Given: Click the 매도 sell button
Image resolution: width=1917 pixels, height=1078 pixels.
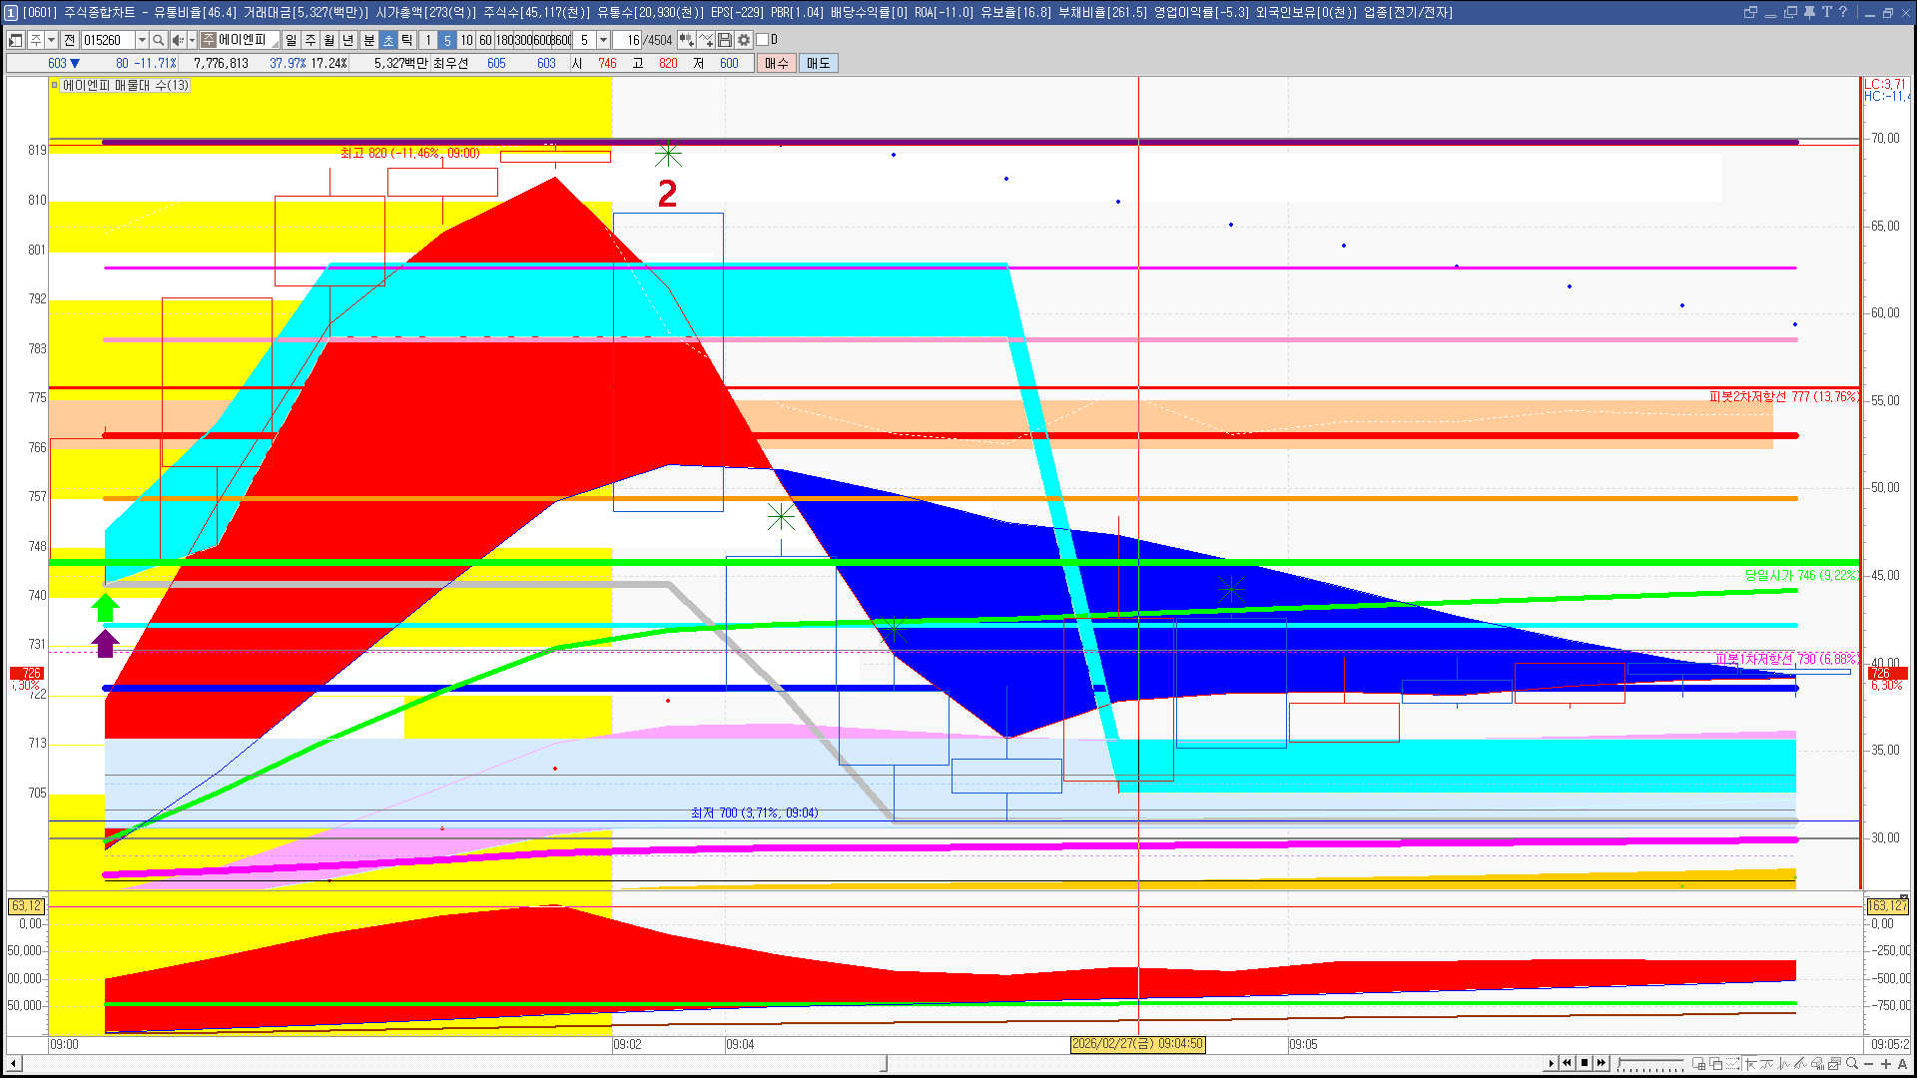Looking at the screenshot, I should coord(819,63).
